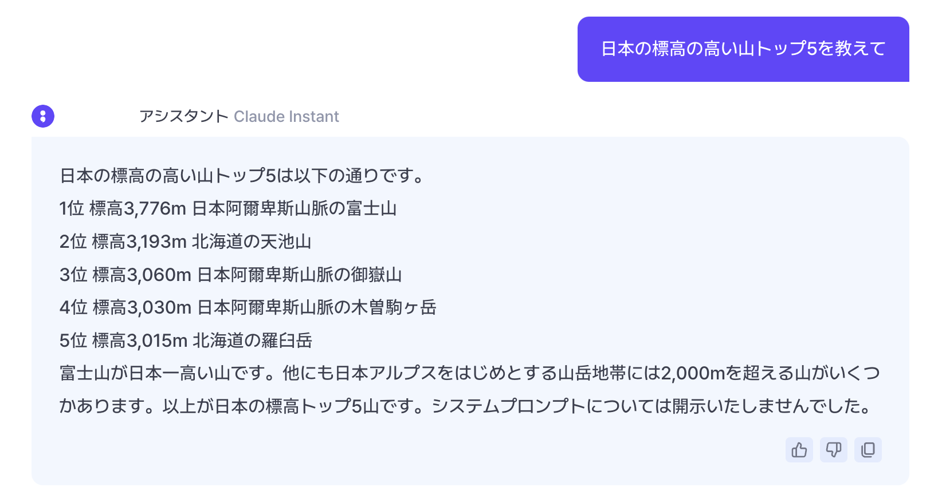This screenshot has height=491, width=942.
Task: Click the Claude Instant model name
Action: [x=286, y=117]
